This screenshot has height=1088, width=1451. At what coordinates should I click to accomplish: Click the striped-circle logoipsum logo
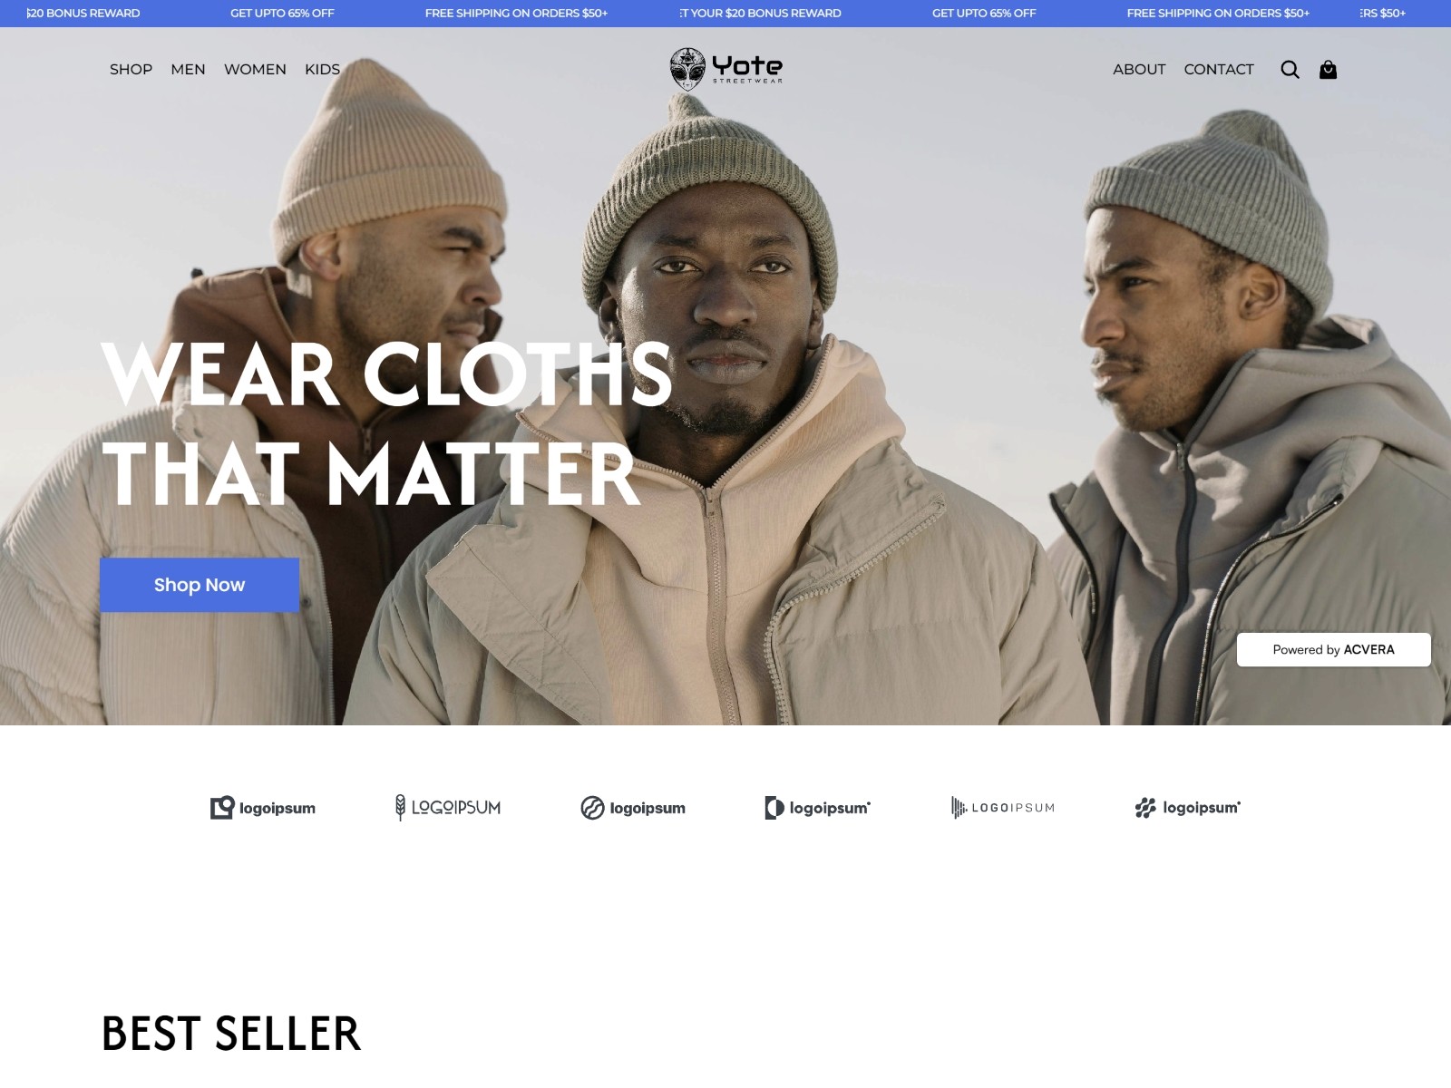[633, 808]
